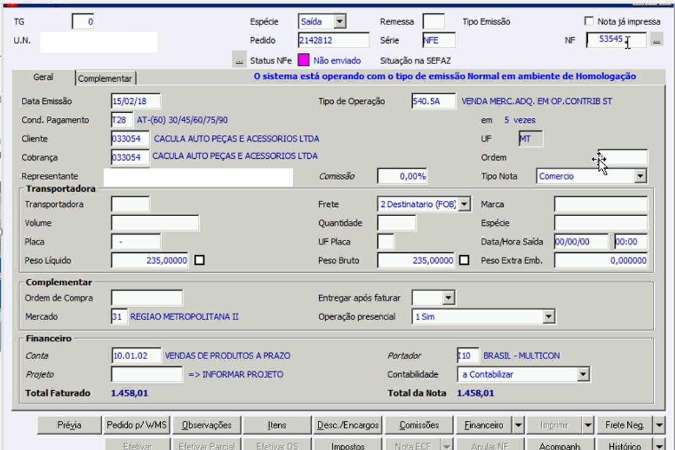Click the Cond. Pagamento field T28

[122, 120]
